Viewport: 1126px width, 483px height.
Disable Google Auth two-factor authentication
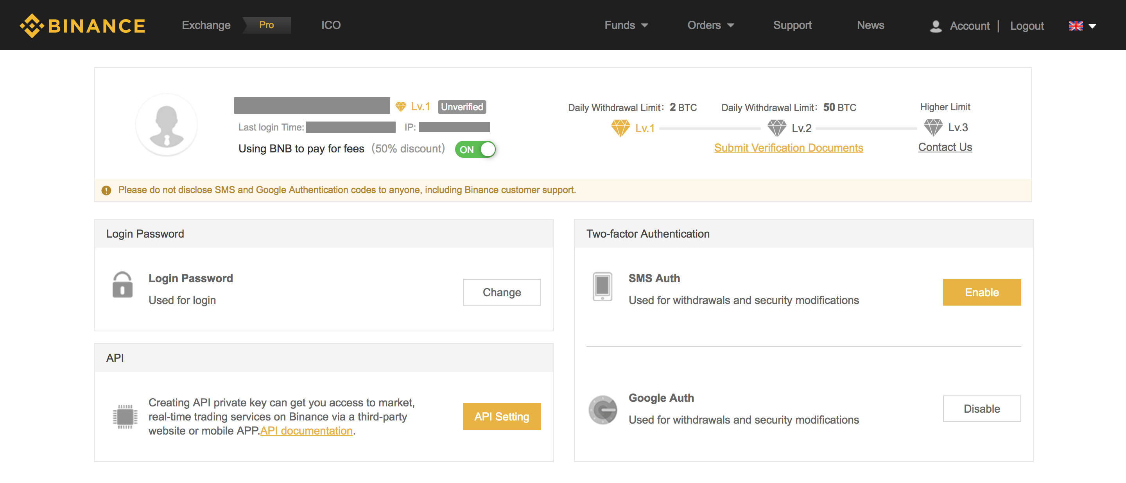pos(982,408)
